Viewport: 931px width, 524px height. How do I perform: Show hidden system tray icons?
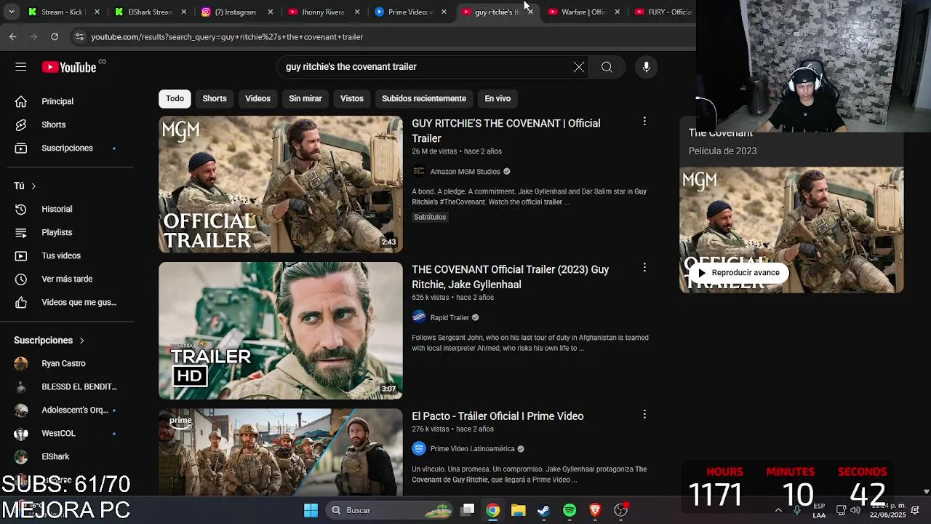pyautogui.click(x=778, y=510)
